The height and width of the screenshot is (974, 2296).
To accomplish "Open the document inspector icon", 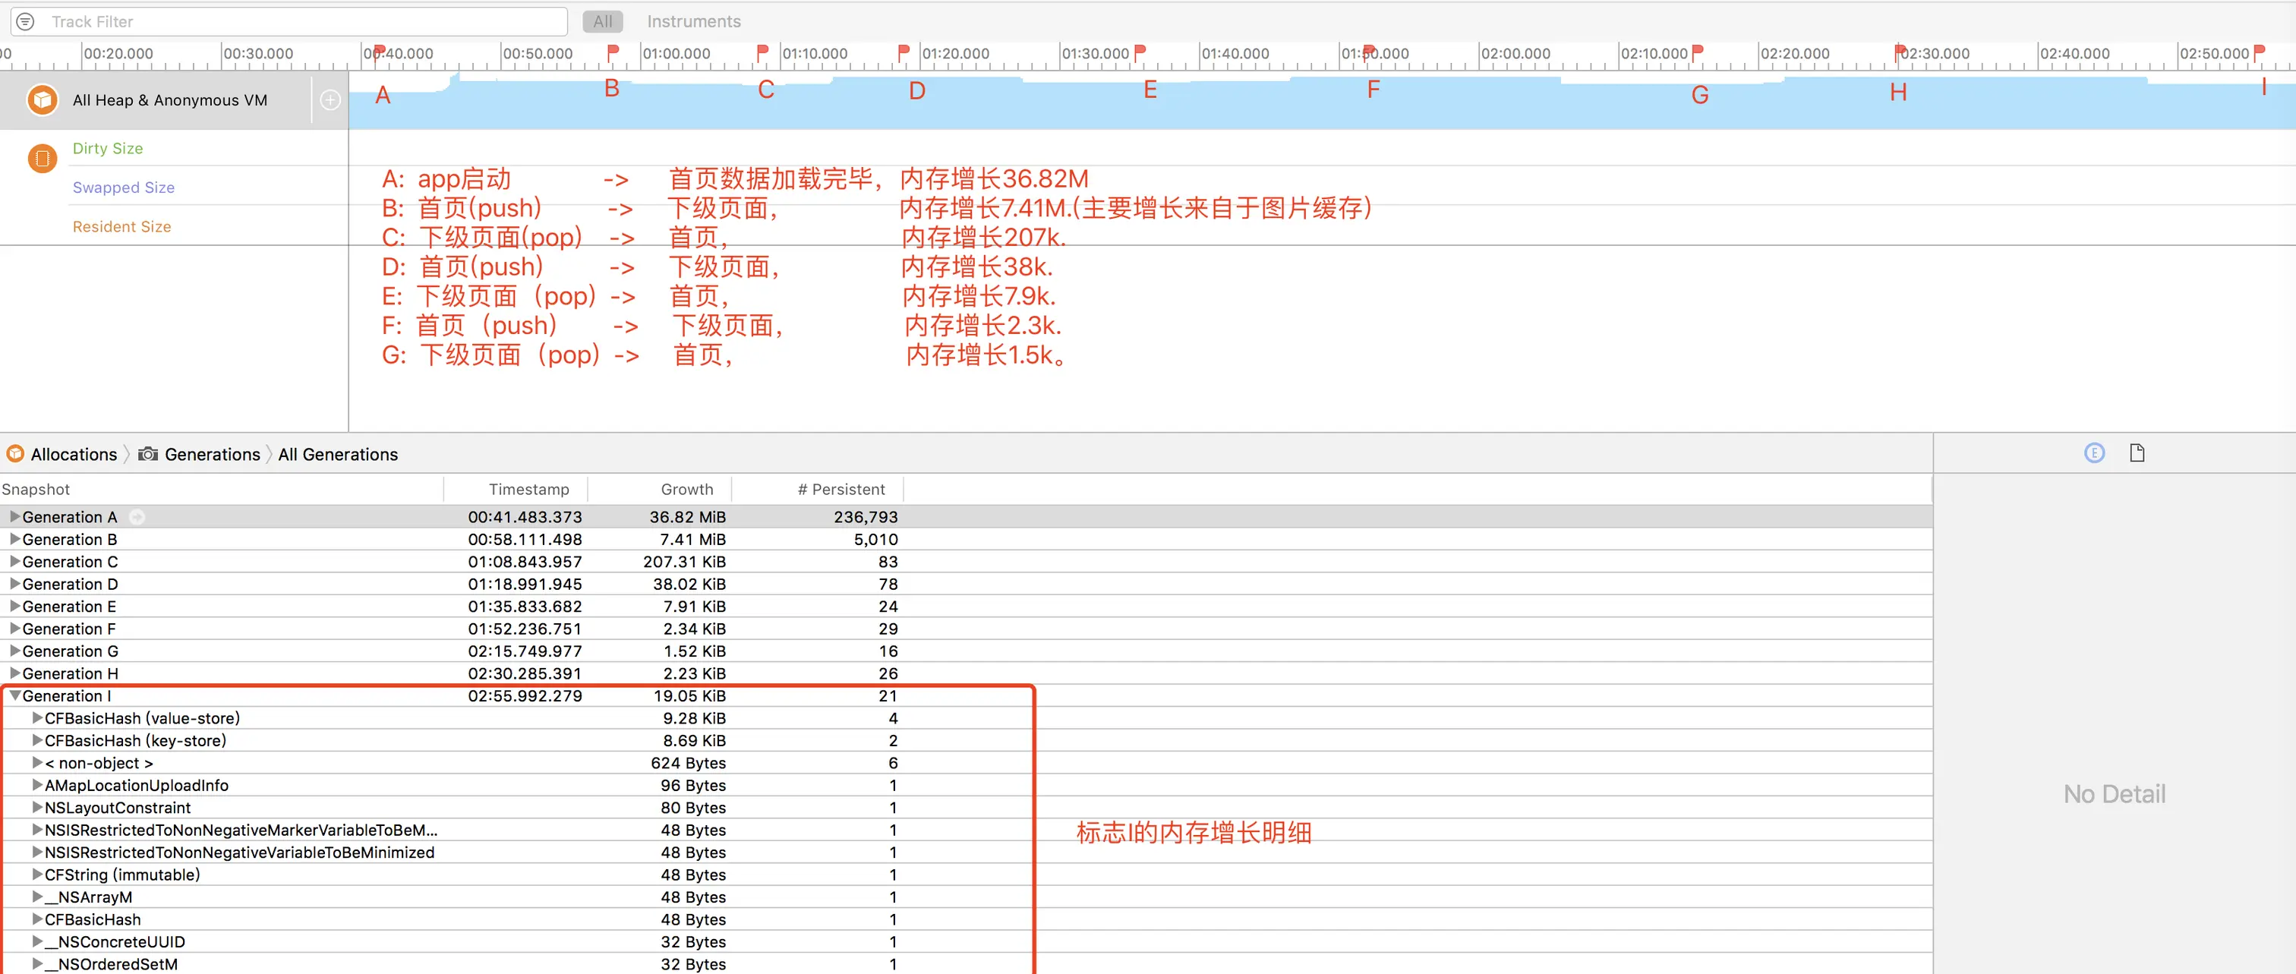I will pos(2137,452).
